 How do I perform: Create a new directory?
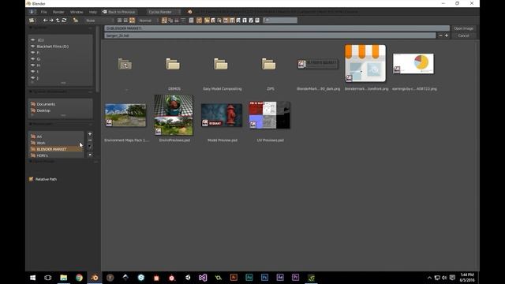pyautogui.click(x=76, y=21)
